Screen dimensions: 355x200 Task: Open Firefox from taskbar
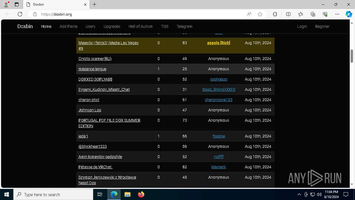(141, 194)
